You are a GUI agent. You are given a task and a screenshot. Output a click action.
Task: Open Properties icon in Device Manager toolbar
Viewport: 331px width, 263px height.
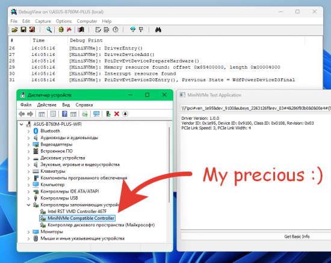[53, 114]
